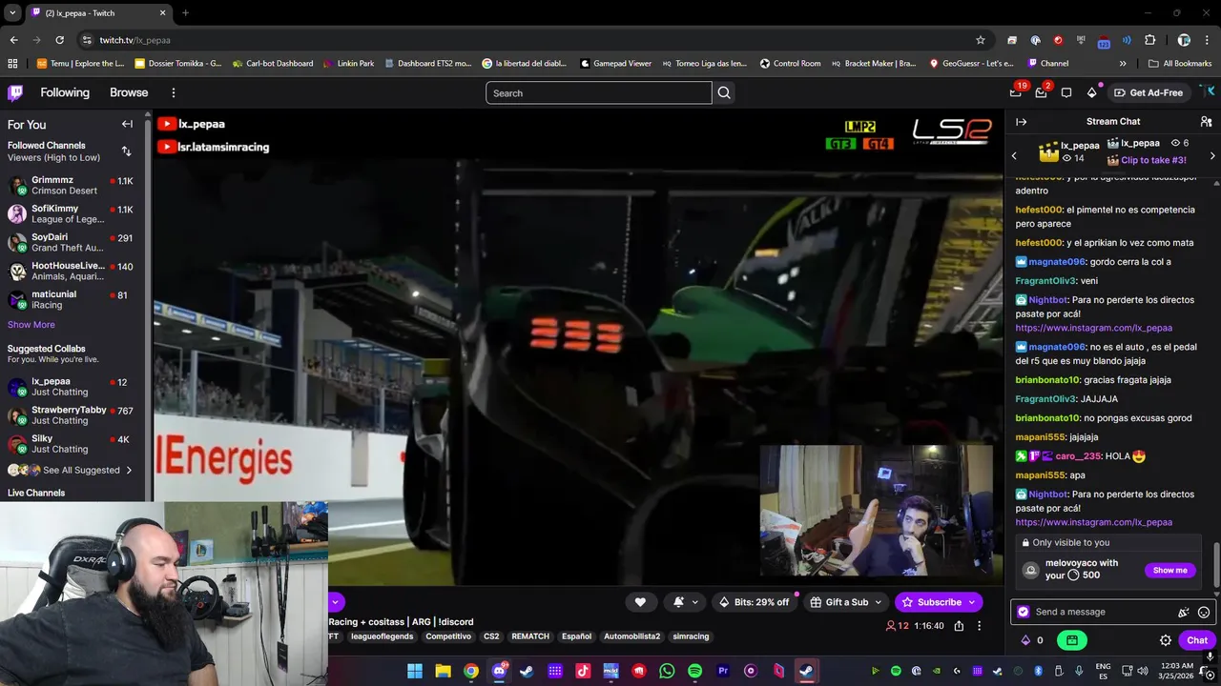Click the Twitch search field
The image size is (1221, 686).
coord(599,92)
